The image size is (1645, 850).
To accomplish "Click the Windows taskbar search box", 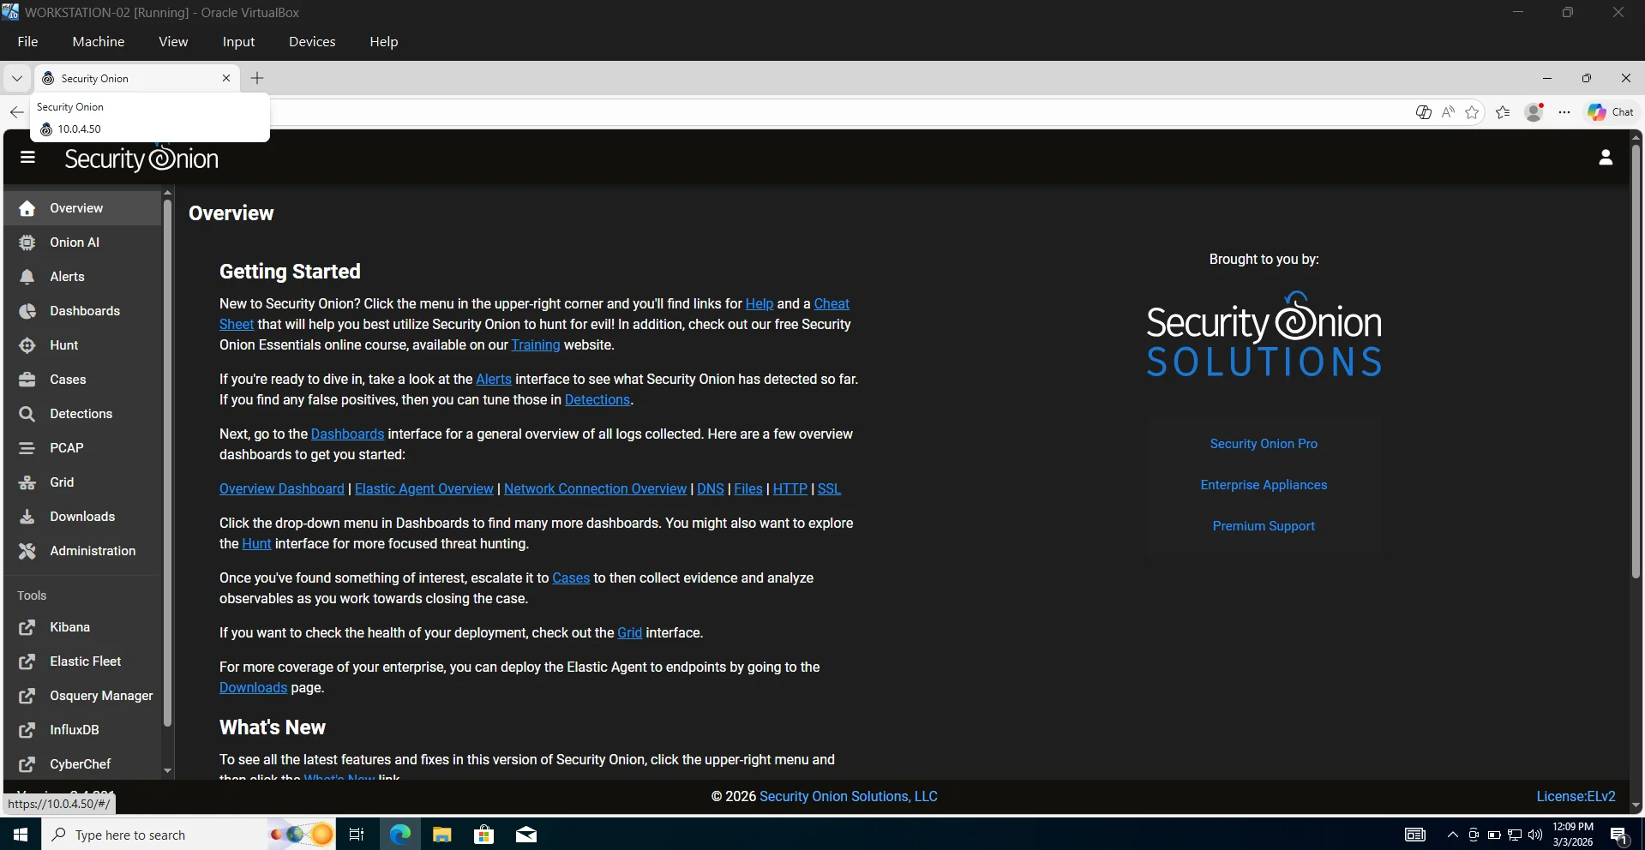I will pyautogui.click(x=154, y=835).
